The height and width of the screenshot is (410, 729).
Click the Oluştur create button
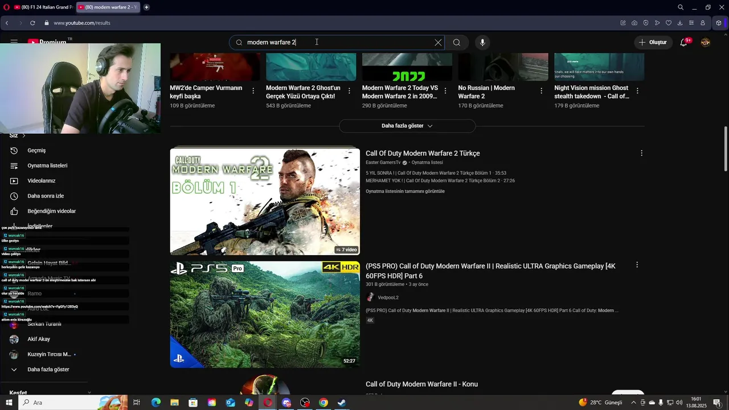click(652, 42)
